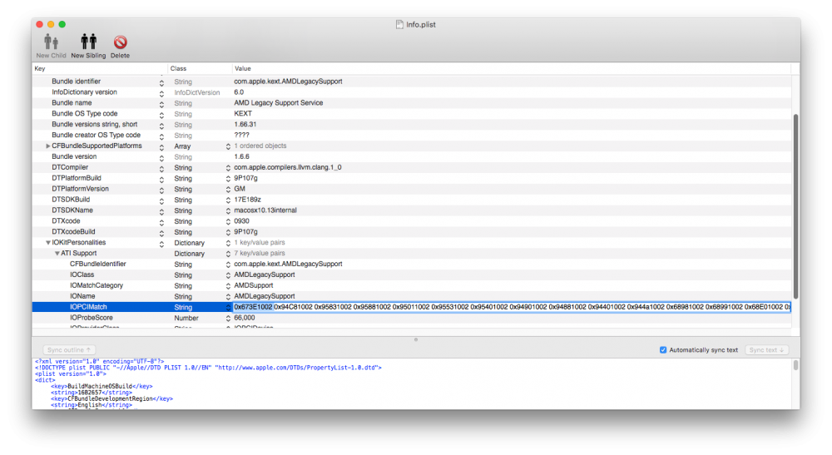
Task: Click the Key column header
Action: [x=100, y=68]
